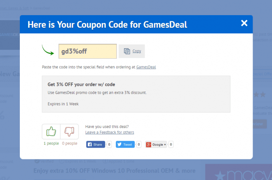Image resolution: width=272 pixels, height=180 pixels.
Task: Open the GamesDeal store link
Action: (146, 67)
